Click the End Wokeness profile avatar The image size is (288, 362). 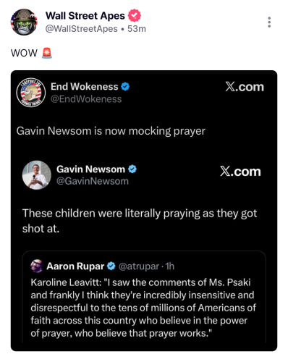click(31, 93)
